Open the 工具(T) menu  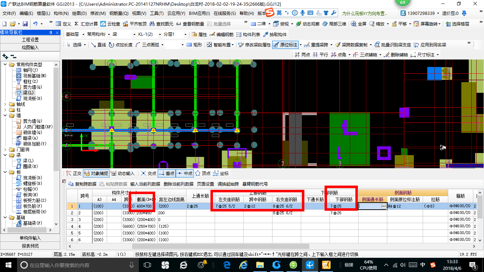(157, 13)
